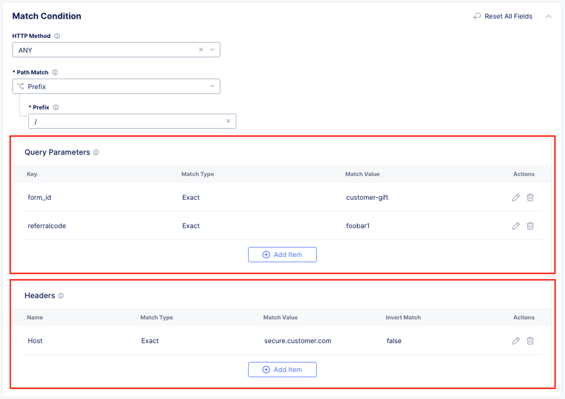Open the HTTP Method dropdown
The width and height of the screenshot is (565, 399).
212,50
